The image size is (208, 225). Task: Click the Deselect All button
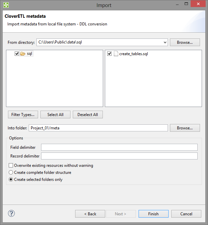[88, 115]
